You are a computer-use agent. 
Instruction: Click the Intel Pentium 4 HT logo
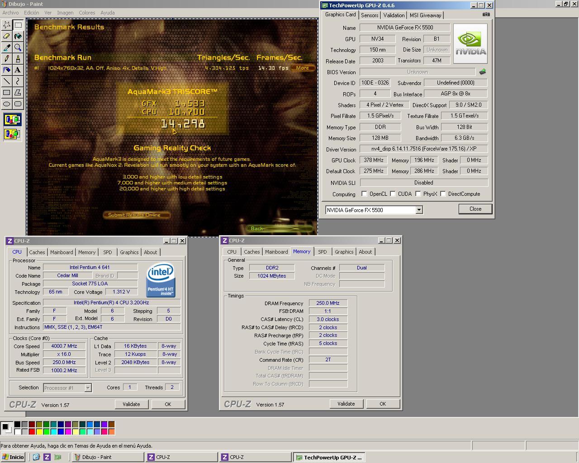click(x=161, y=281)
